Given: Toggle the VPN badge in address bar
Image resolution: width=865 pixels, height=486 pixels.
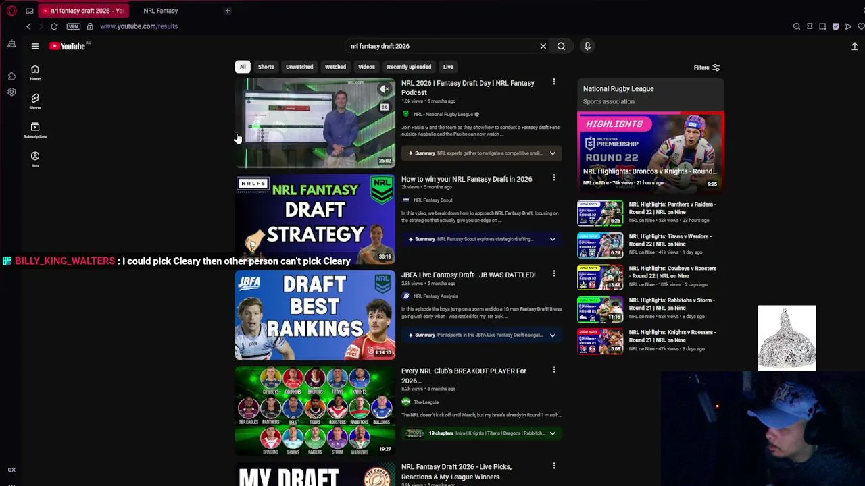Looking at the screenshot, I should click(x=74, y=26).
